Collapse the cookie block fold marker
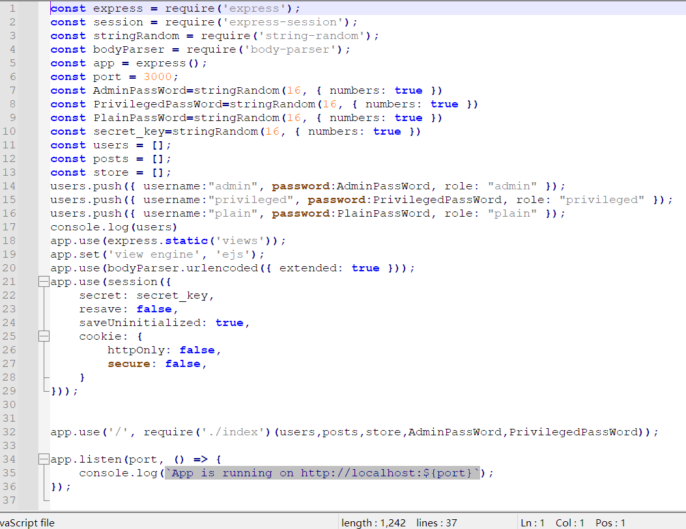This screenshot has width=686, height=529. [x=44, y=336]
